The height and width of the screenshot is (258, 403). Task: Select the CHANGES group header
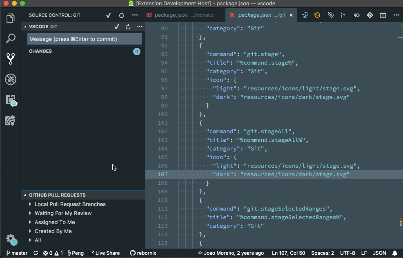(83, 51)
